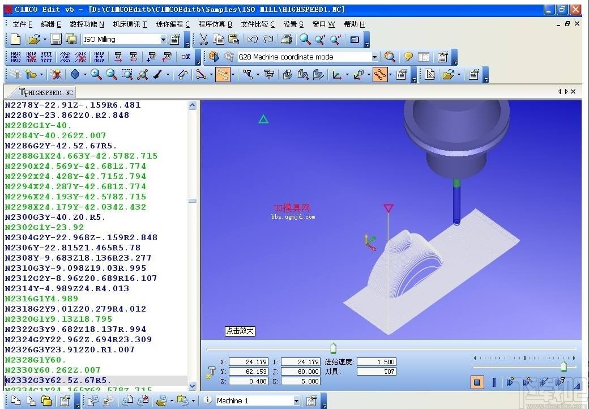The height and width of the screenshot is (409, 589).
Task: Expand the toolpath display mode dropdown arrow
Action: click(233, 74)
